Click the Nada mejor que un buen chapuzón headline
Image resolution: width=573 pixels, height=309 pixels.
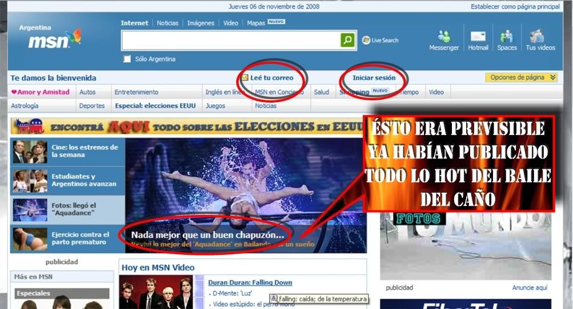click(207, 235)
